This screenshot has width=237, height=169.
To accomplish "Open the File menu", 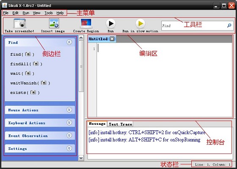I will (6, 13).
